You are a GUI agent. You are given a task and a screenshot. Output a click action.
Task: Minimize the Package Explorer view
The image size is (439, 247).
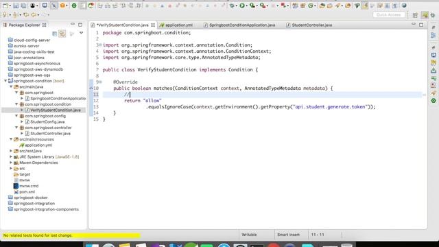pos(73,25)
